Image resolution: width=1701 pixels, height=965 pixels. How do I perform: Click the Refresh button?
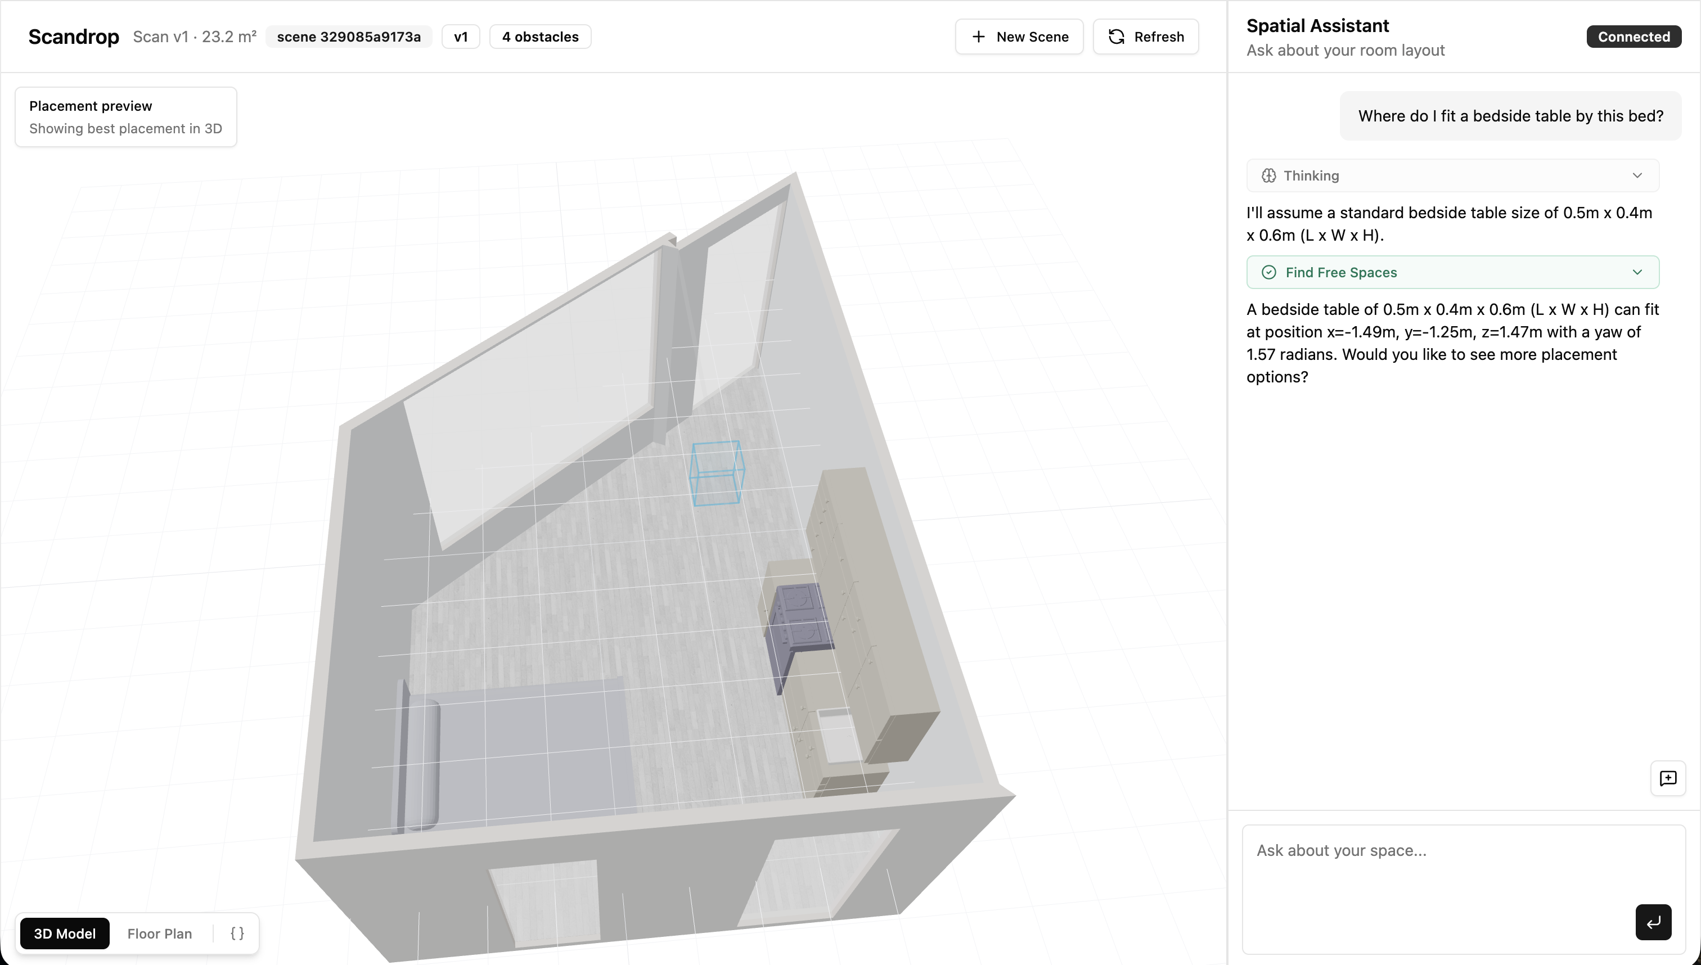click(1145, 37)
